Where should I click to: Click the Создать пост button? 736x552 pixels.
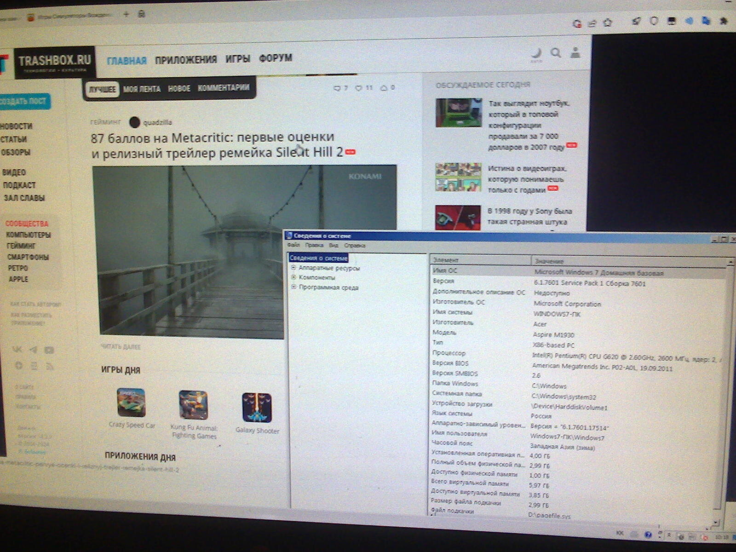click(24, 101)
